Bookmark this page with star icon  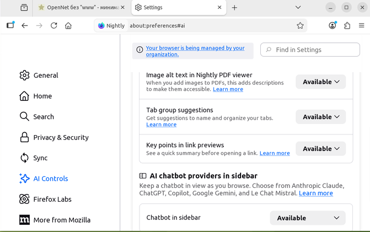[300, 25]
